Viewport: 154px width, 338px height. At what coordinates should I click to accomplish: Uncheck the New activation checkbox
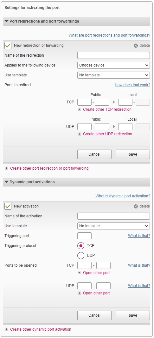pyautogui.click(x=8, y=206)
